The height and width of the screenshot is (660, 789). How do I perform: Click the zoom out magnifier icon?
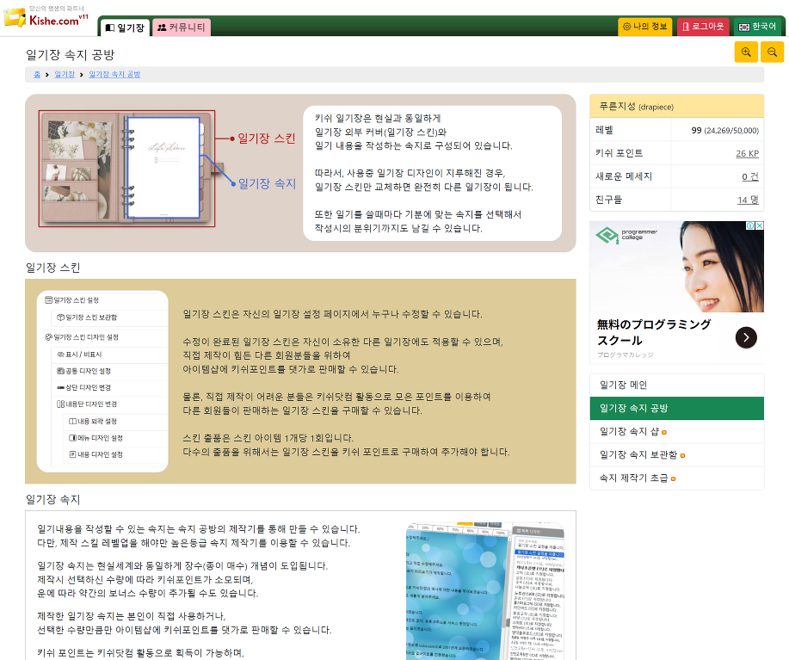(x=772, y=52)
